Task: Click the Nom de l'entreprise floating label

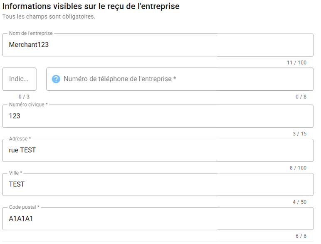Action: point(31,33)
